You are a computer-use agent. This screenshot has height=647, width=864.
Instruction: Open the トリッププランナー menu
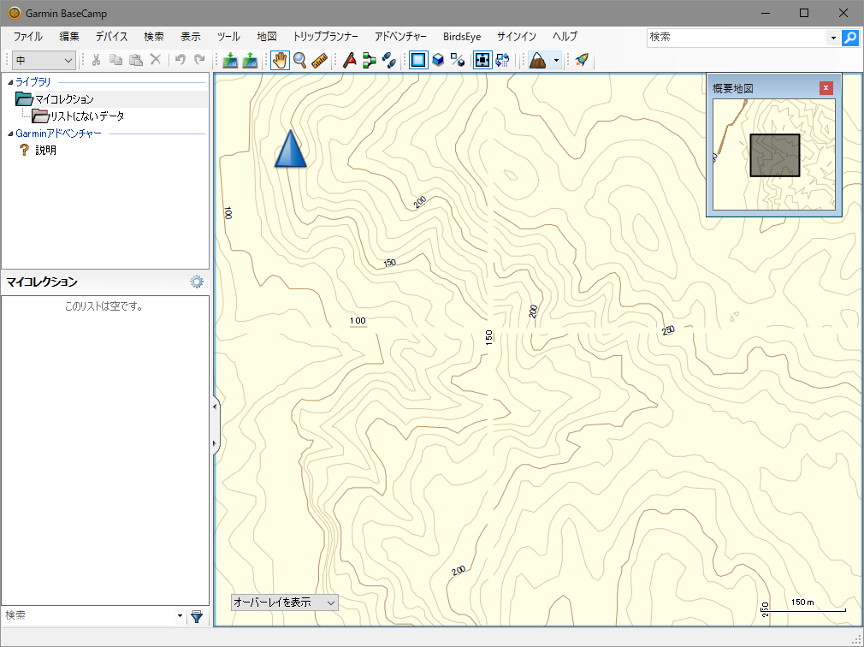click(326, 37)
